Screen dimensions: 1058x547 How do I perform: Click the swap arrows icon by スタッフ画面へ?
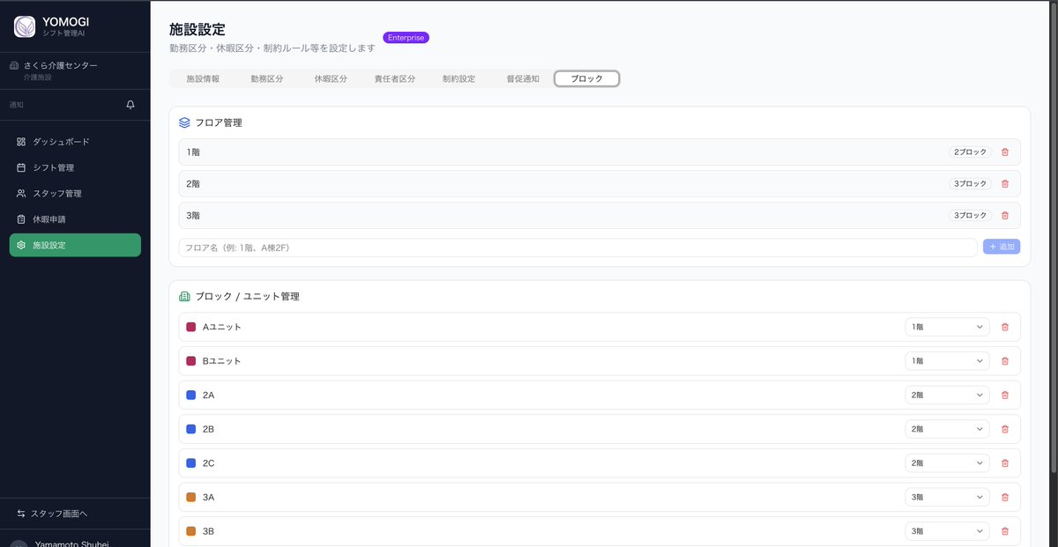21,514
